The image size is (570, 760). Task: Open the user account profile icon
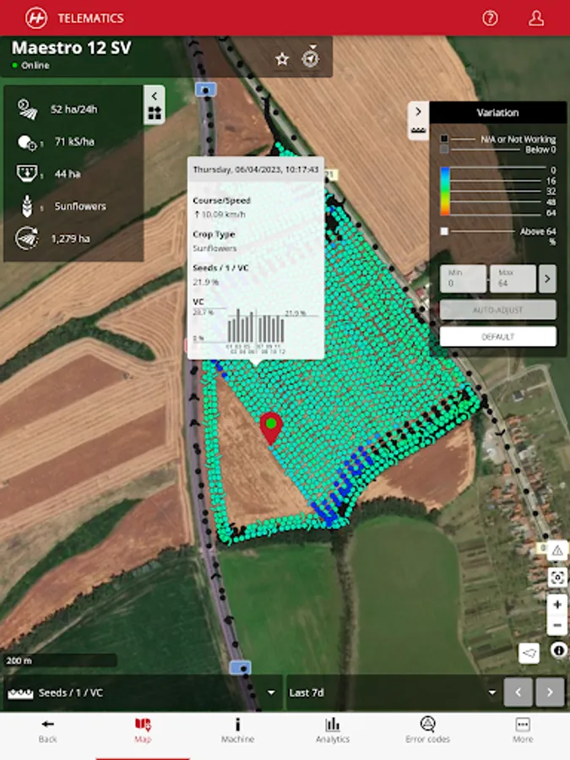535,19
